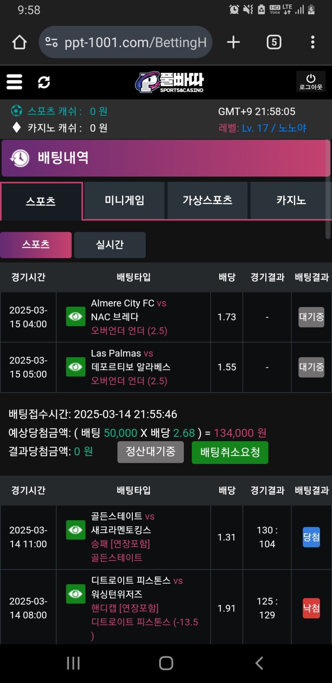Switch to the 가상스포츠 tab
This screenshot has height=683, width=332.
point(207,201)
